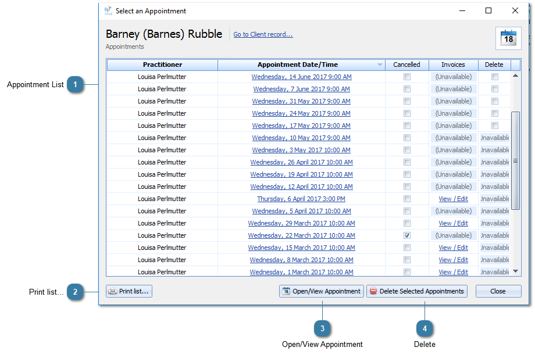This screenshot has width=535, height=358.
Task: Click Open/View Appointment button
Action: 322,291
